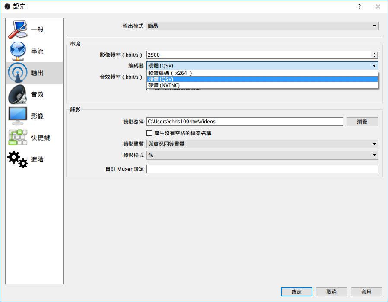Collapse the 編碼器 combo box showing 硬體 (QSV)
The image size is (388, 302).
point(262,66)
